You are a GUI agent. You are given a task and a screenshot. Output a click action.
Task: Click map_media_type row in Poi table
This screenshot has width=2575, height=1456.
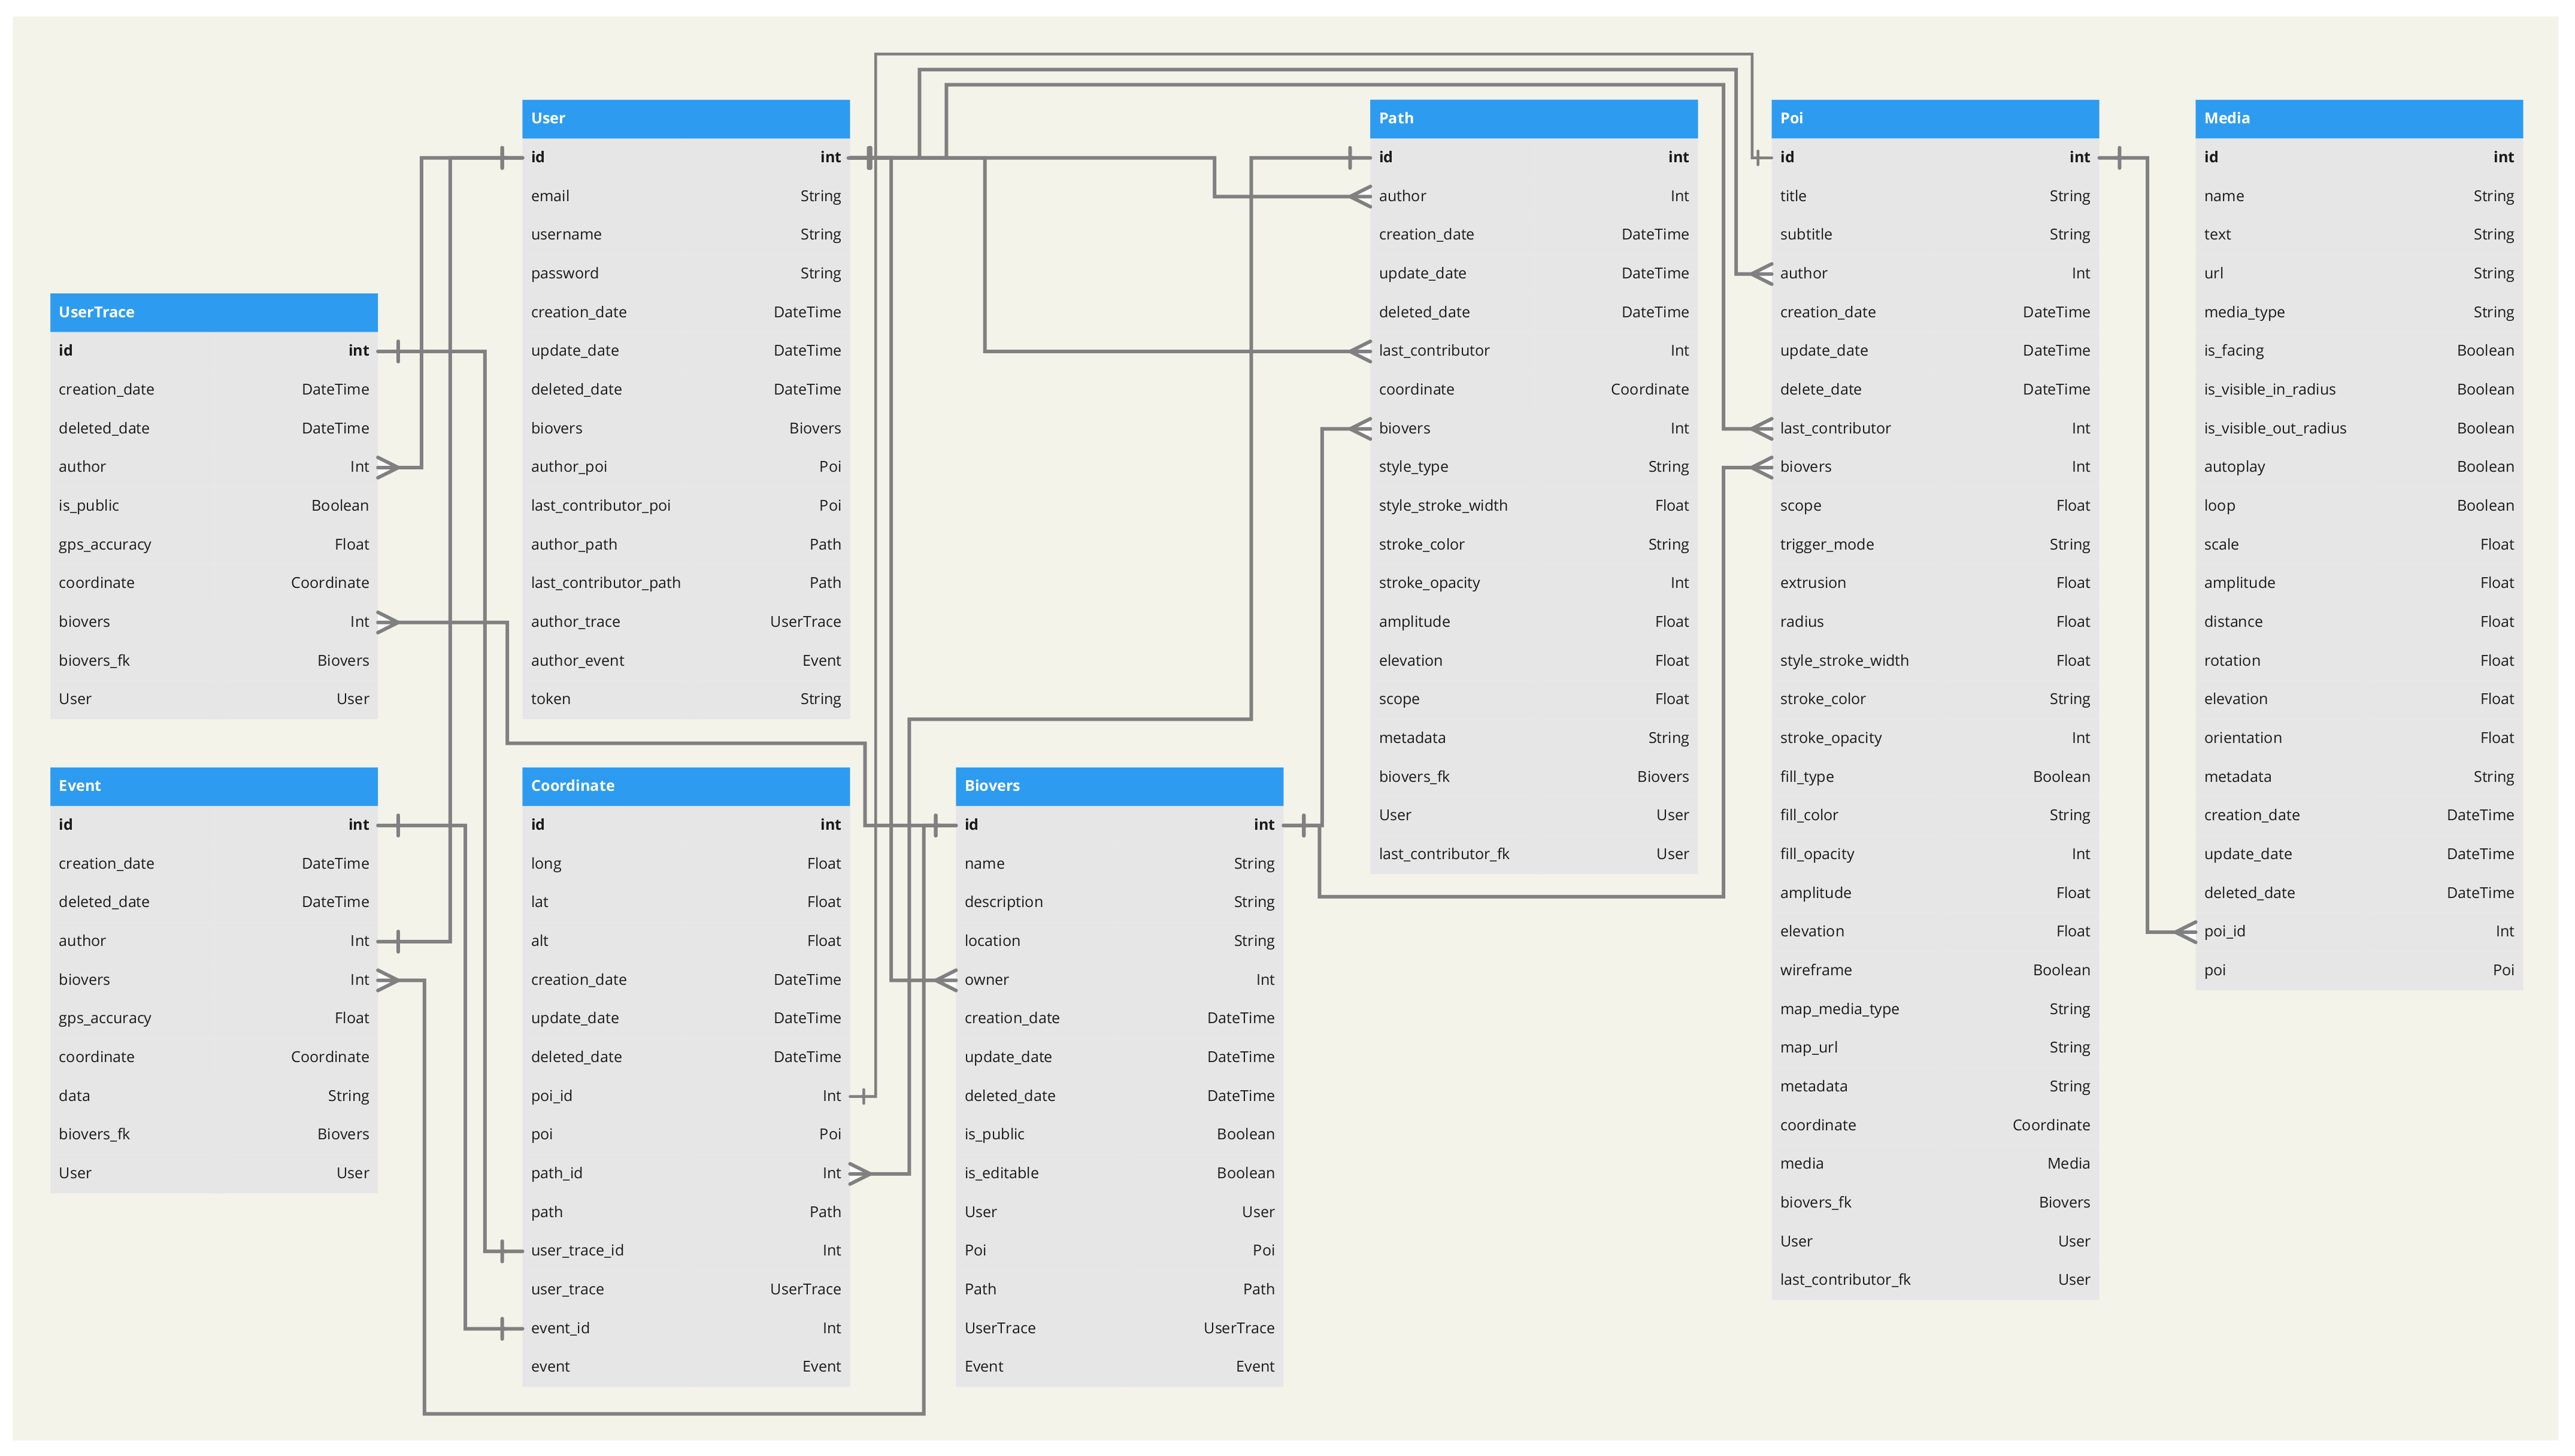pos(1933,1009)
